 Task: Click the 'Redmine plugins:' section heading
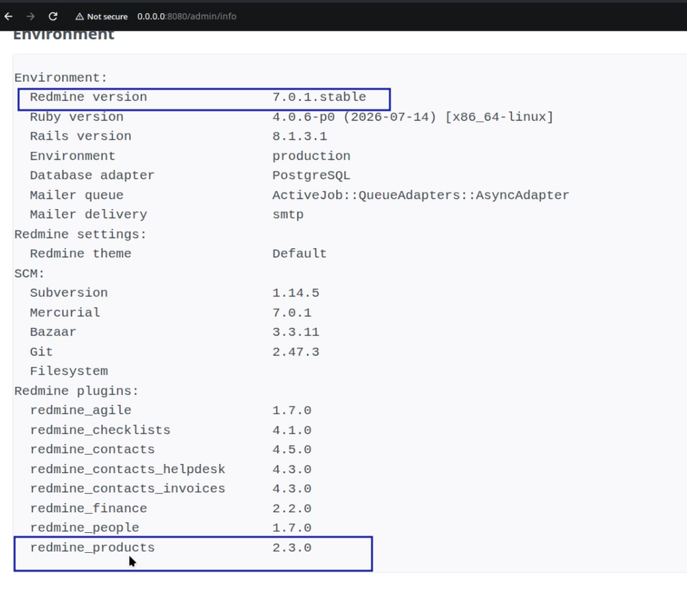77,391
